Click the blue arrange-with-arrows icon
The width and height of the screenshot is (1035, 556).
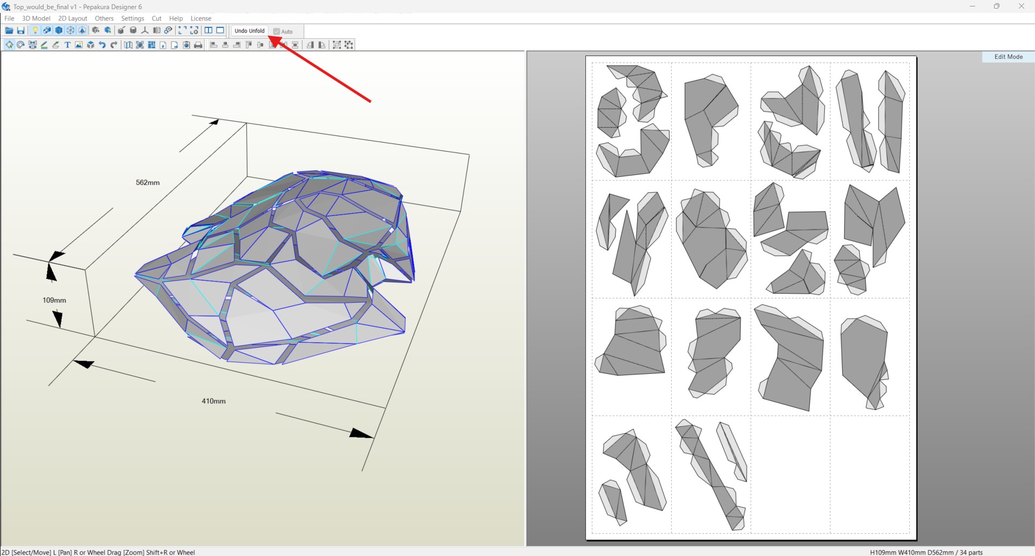[x=140, y=45]
